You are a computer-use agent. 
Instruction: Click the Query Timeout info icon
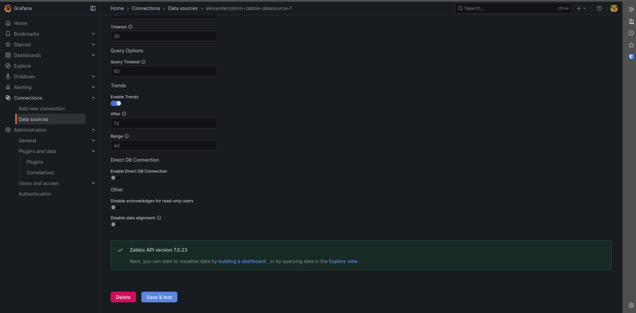143,62
